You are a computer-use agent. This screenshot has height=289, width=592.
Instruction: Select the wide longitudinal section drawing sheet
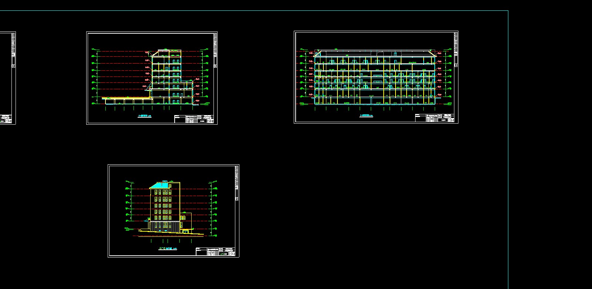376,77
